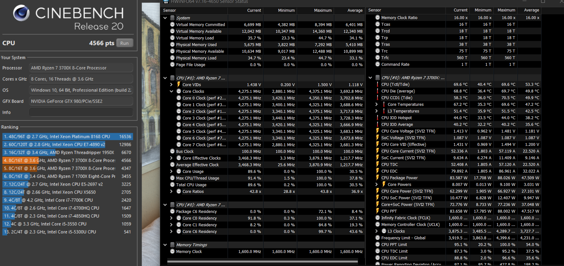
Task: Collapse the Core Clocks tree
Action: (171, 91)
